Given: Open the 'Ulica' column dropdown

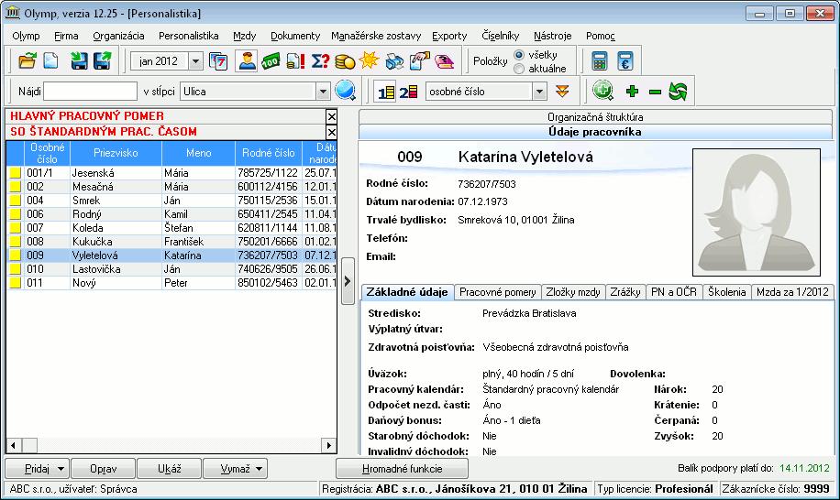Looking at the screenshot, I should (x=323, y=92).
